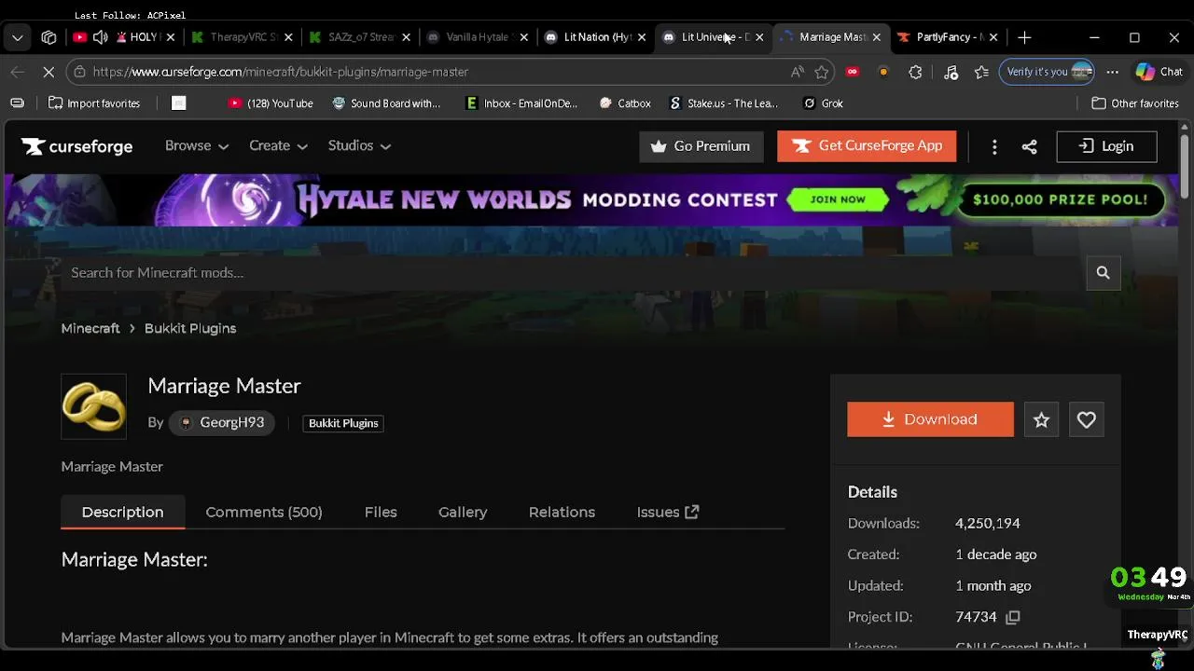
Task: Open the (128) YouTube bookmark
Action: (x=271, y=103)
